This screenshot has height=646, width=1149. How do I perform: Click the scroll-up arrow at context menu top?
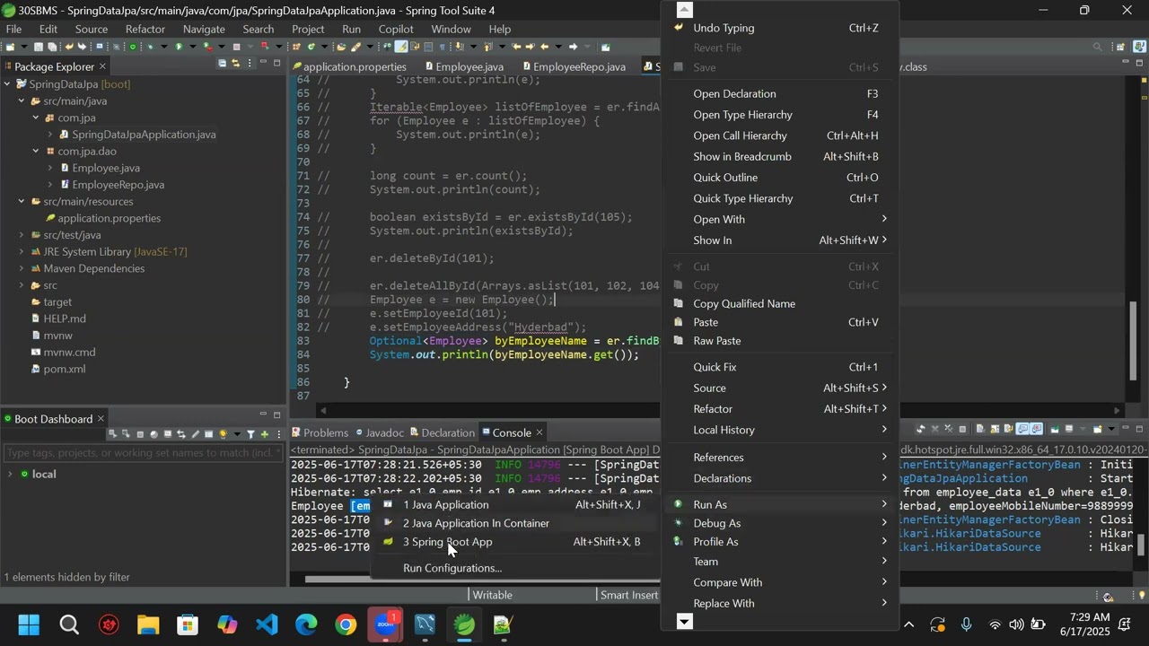[684, 10]
